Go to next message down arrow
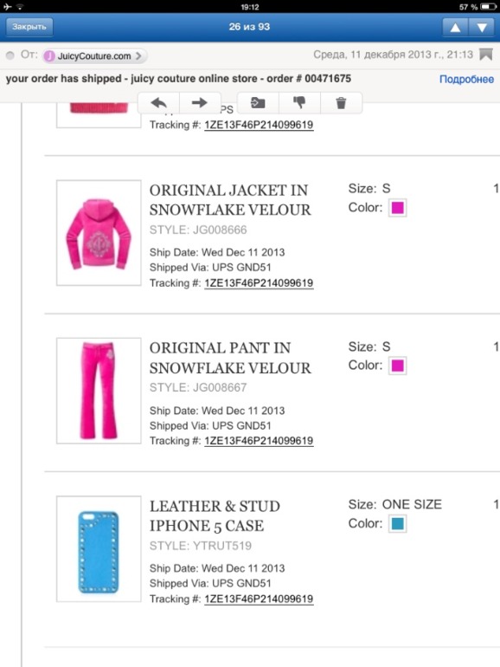 click(482, 27)
